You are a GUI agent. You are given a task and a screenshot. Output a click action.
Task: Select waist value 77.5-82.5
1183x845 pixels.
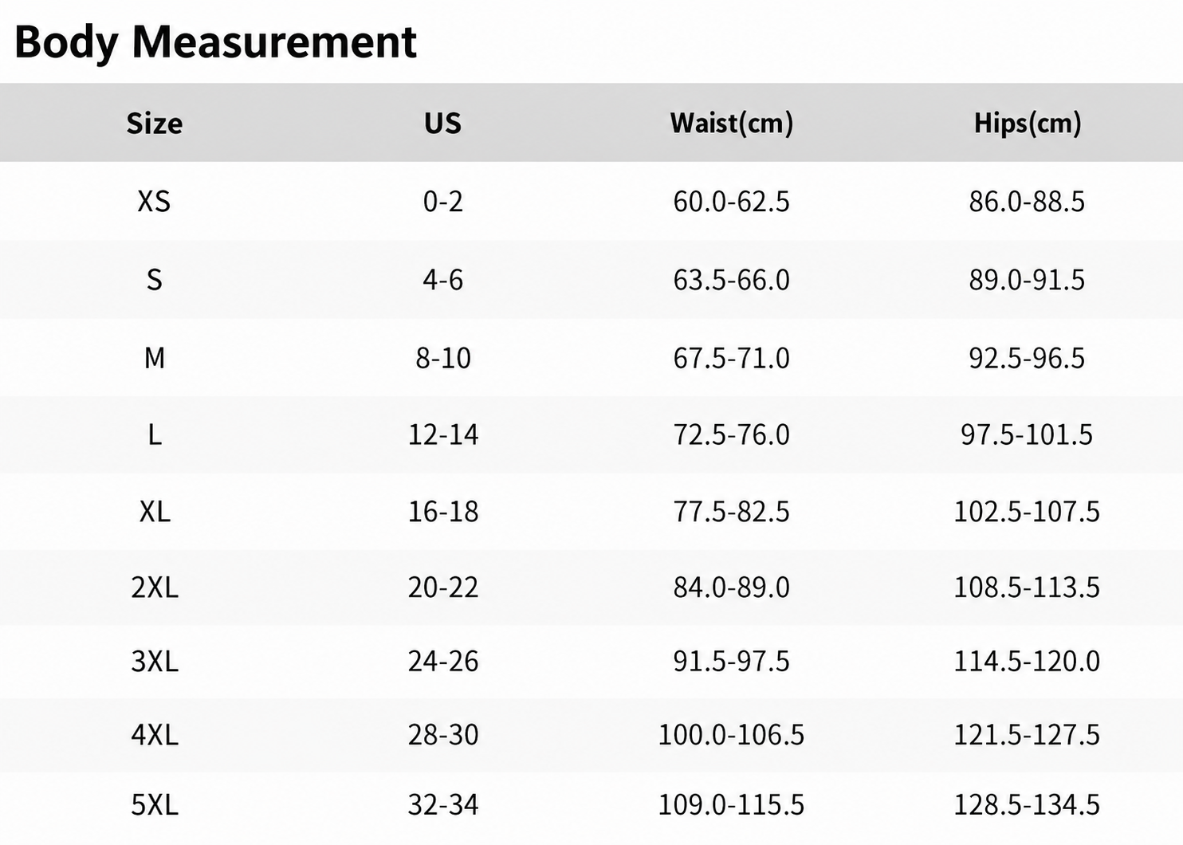pyautogui.click(x=731, y=511)
